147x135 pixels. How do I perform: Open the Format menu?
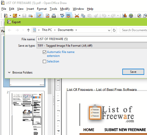pos(42,9)
